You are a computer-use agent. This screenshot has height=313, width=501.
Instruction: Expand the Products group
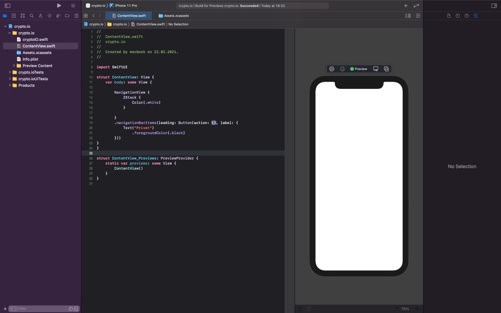(10, 85)
